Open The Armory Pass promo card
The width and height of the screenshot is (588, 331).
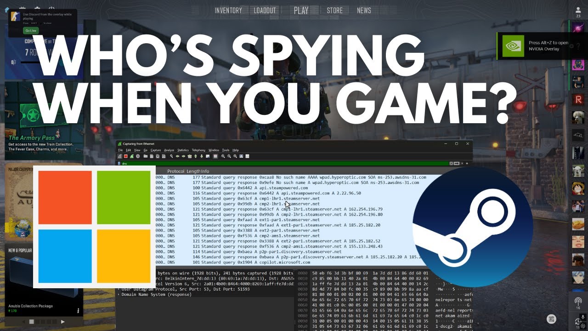tap(44, 120)
